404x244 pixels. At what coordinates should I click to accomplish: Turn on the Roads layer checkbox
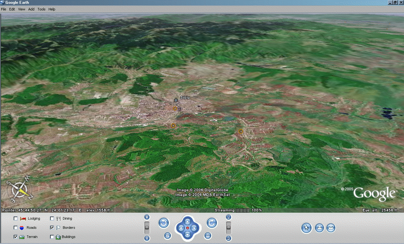[16, 228]
